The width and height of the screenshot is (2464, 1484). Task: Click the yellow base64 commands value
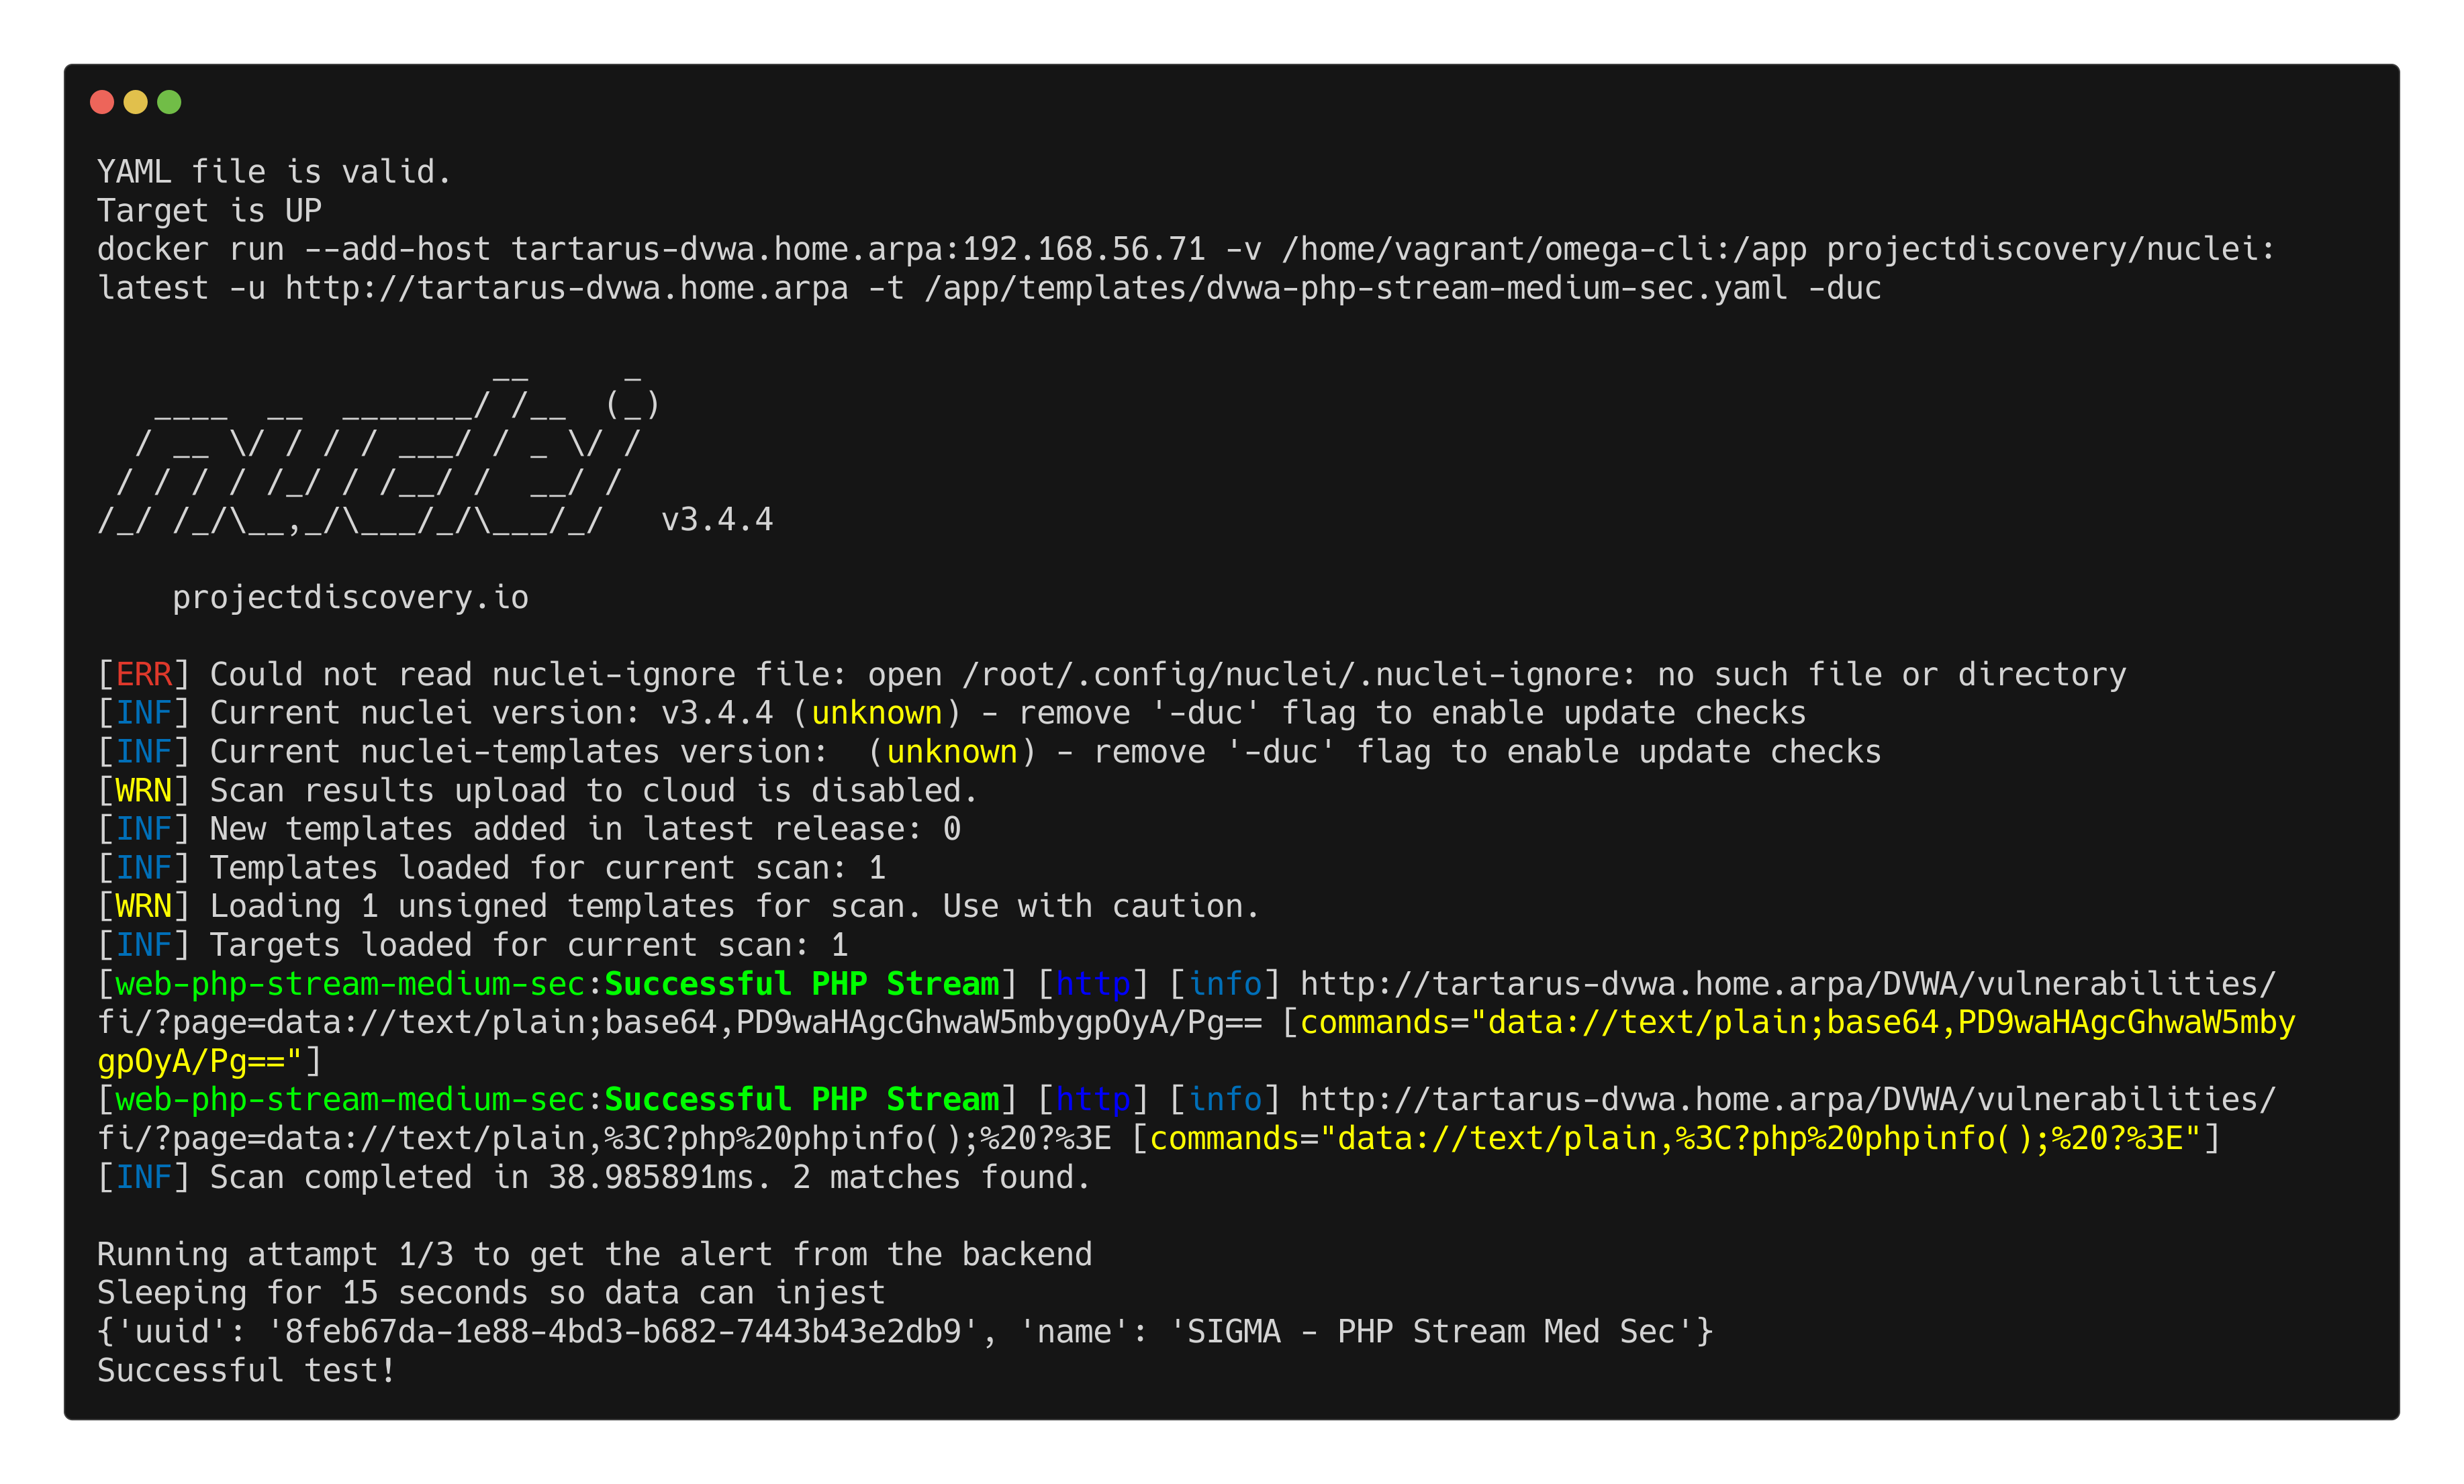click(x=1800, y=1023)
